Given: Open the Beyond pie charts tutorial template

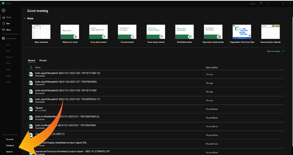Looking at the screenshot, I should pyautogui.click(x=213, y=34).
